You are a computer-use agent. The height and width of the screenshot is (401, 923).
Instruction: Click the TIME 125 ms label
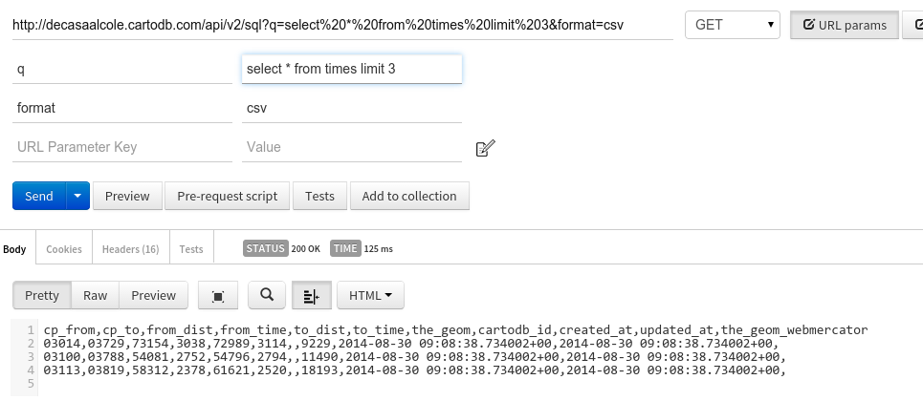pyautogui.click(x=362, y=248)
